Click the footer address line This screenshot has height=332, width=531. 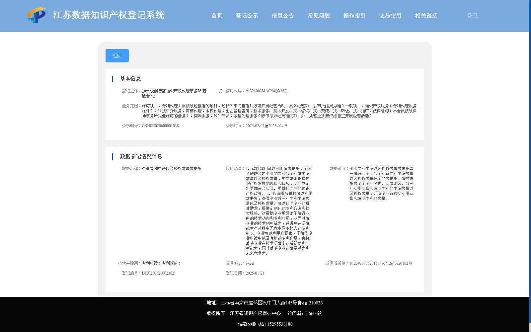265,303
